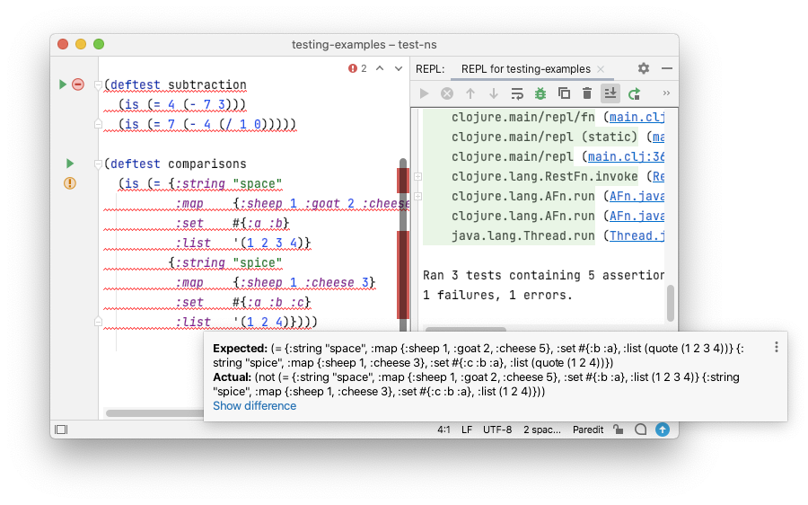The image size is (808, 505).
Task: Click the REPL previous history up arrow
Action: coord(470,93)
